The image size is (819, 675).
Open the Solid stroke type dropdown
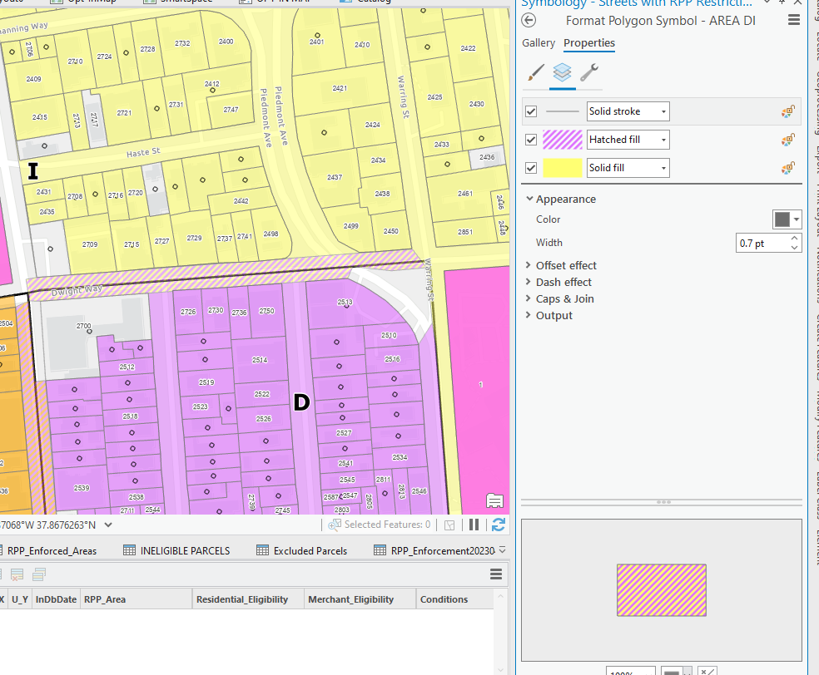click(628, 111)
